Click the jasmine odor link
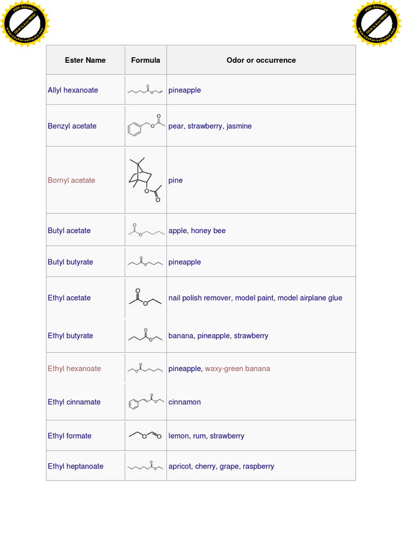The height and width of the screenshot is (536, 402). click(239, 126)
